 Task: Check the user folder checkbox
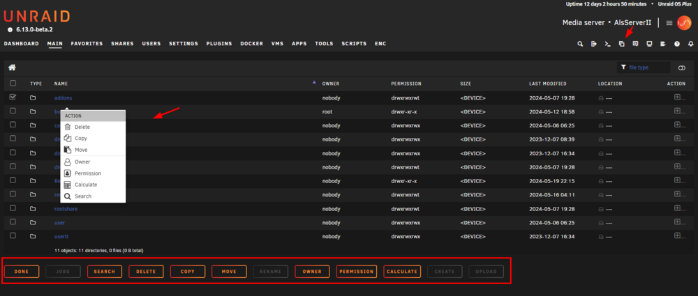click(13, 221)
